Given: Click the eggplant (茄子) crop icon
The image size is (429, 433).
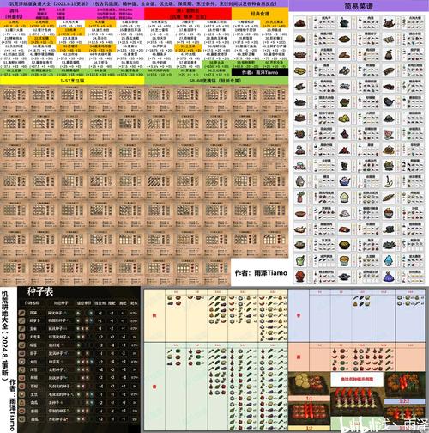Looking at the screenshot, I should click(x=22, y=353).
